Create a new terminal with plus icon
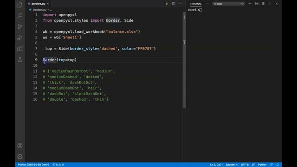The width and height of the screenshot is (297, 167). coord(250,4)
